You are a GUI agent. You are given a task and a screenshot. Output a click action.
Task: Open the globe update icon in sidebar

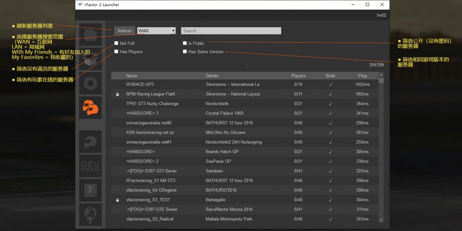[x=91, y=215]
